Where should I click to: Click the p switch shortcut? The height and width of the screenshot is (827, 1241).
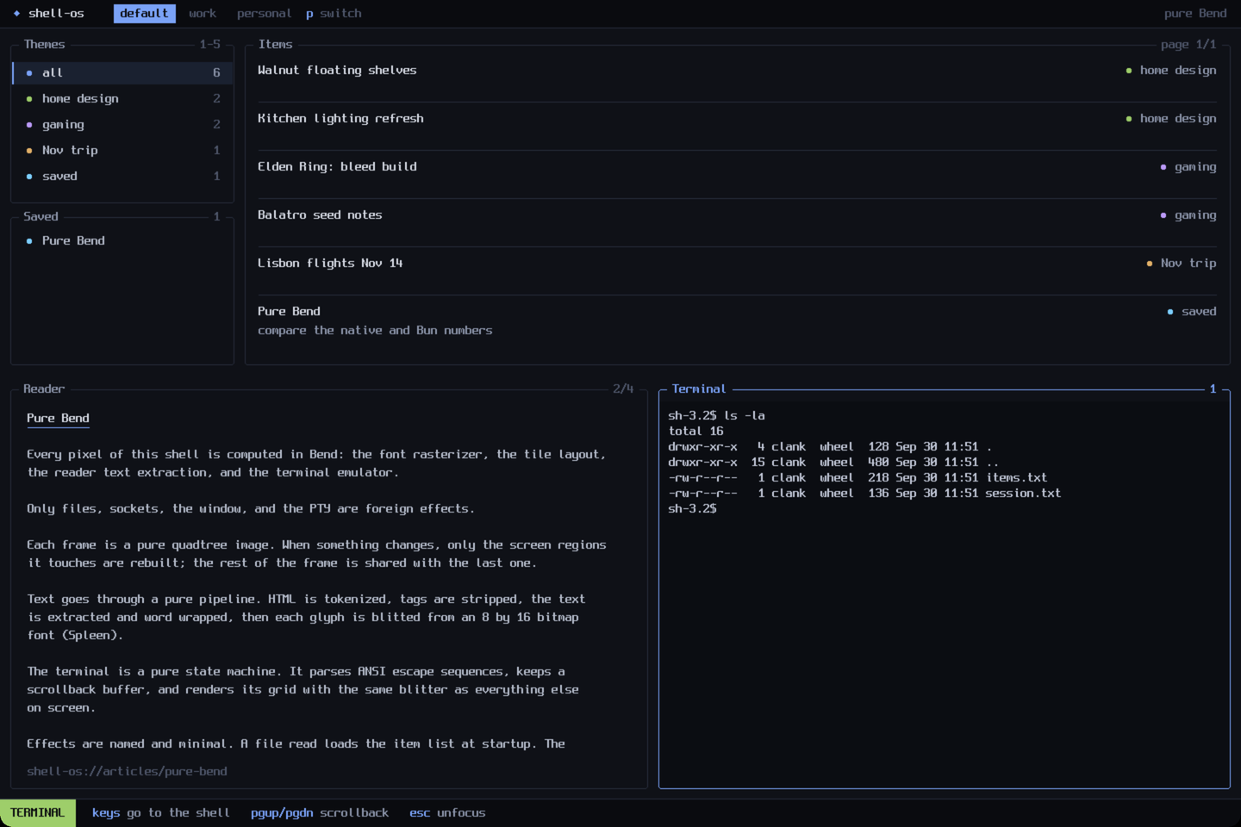(334, 14)
